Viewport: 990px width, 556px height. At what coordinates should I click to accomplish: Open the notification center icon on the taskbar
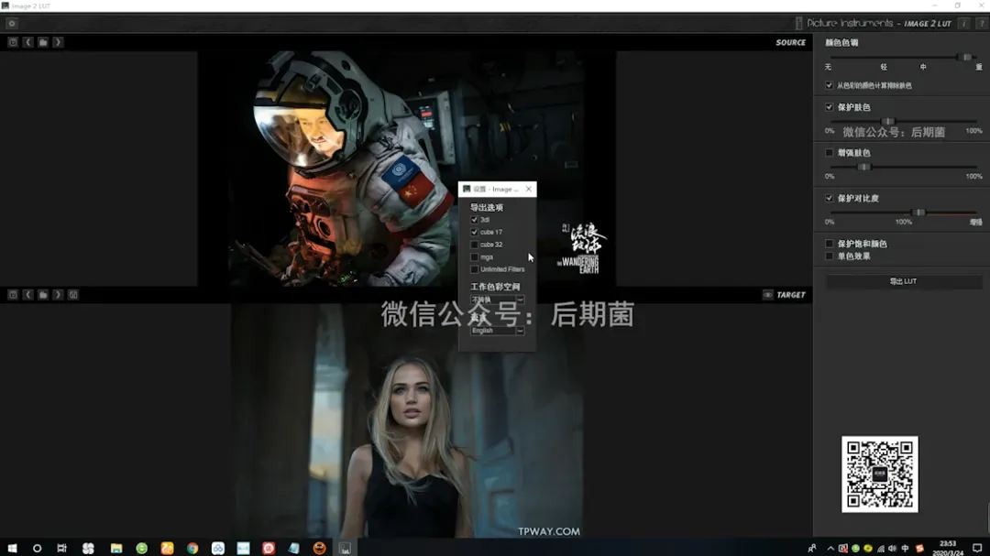coord(977,548)
